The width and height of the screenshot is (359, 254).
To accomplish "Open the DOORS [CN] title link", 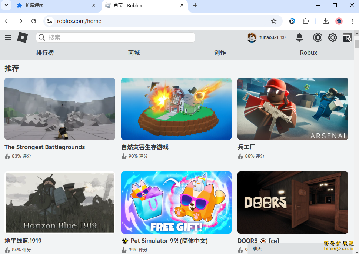I will (259, 241).
